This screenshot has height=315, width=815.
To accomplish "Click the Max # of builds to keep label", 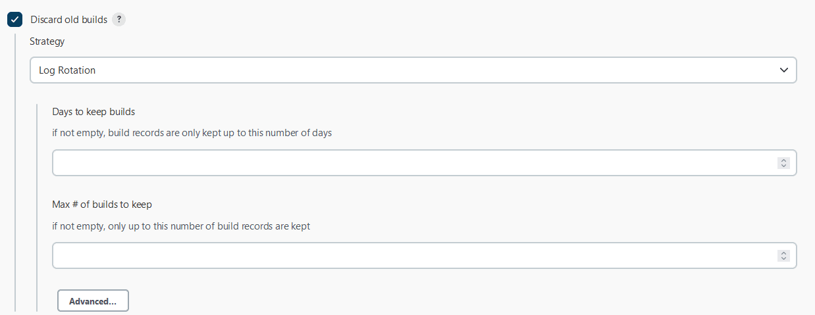I will 102,205.
